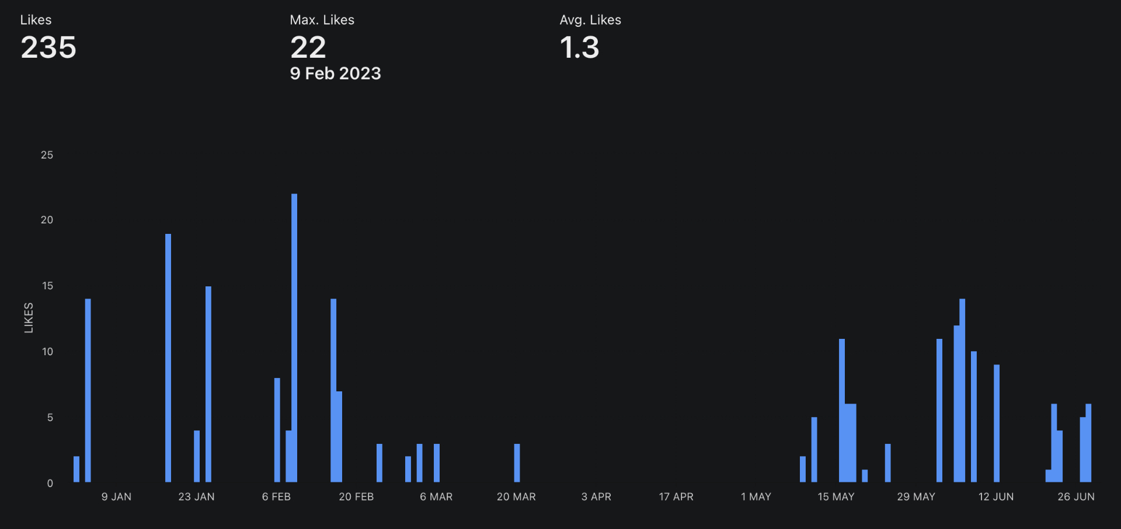Click the 12 JUN x-axis label
This screenshot has height=529, width=1121.
point(996,497)
